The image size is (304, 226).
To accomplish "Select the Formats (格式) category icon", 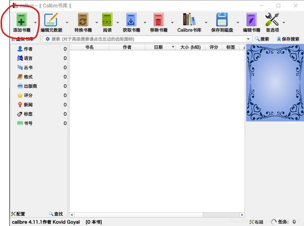I will [20, 77].
